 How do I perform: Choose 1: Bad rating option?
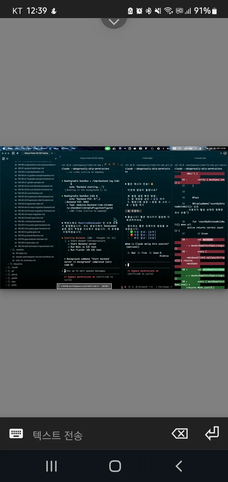(x=131, y=252)
